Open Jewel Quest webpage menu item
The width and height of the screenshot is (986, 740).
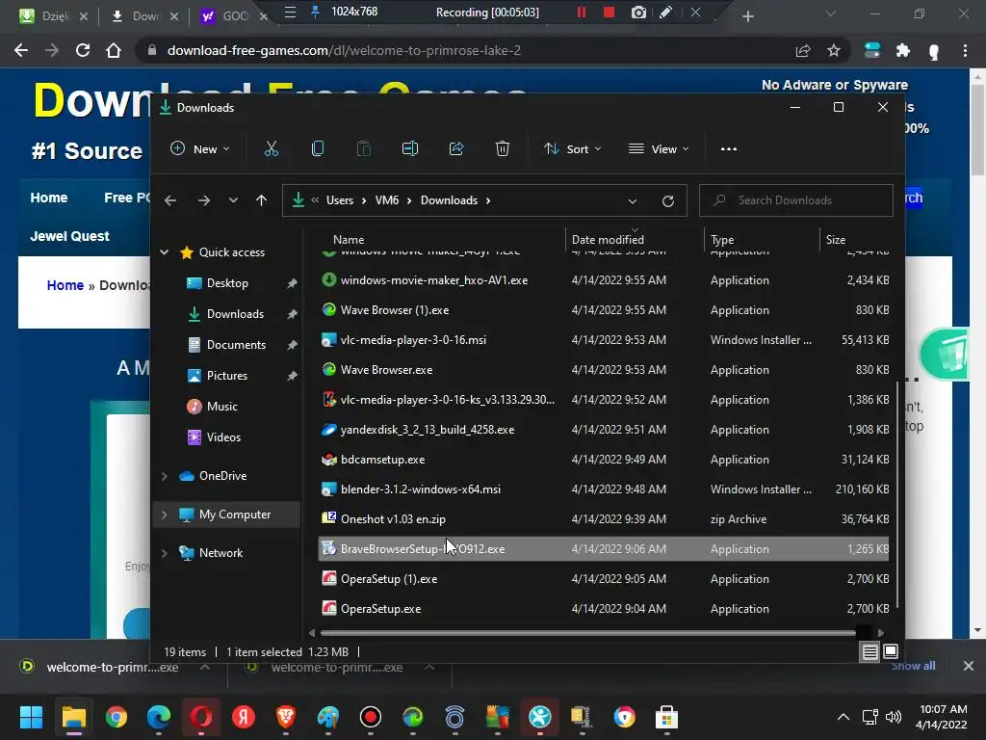pyautogui.click(x=69, y=236)
